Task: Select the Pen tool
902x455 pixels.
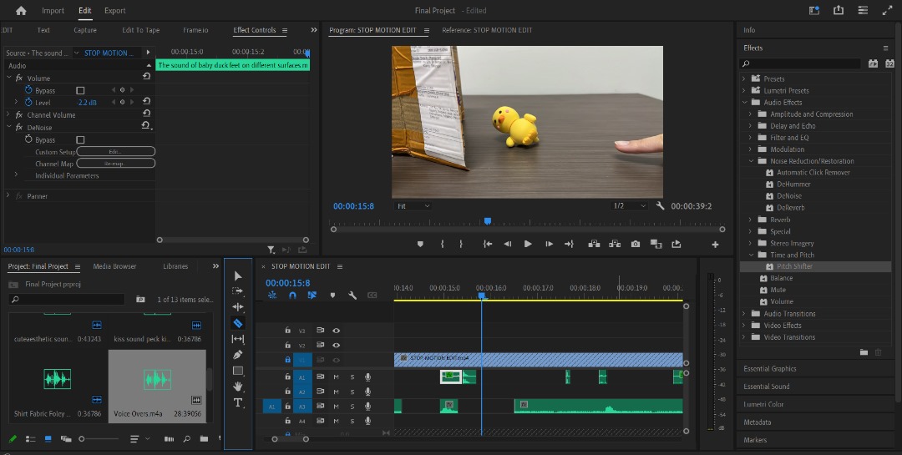Action: pyautogui.click(x=237, y=355)
